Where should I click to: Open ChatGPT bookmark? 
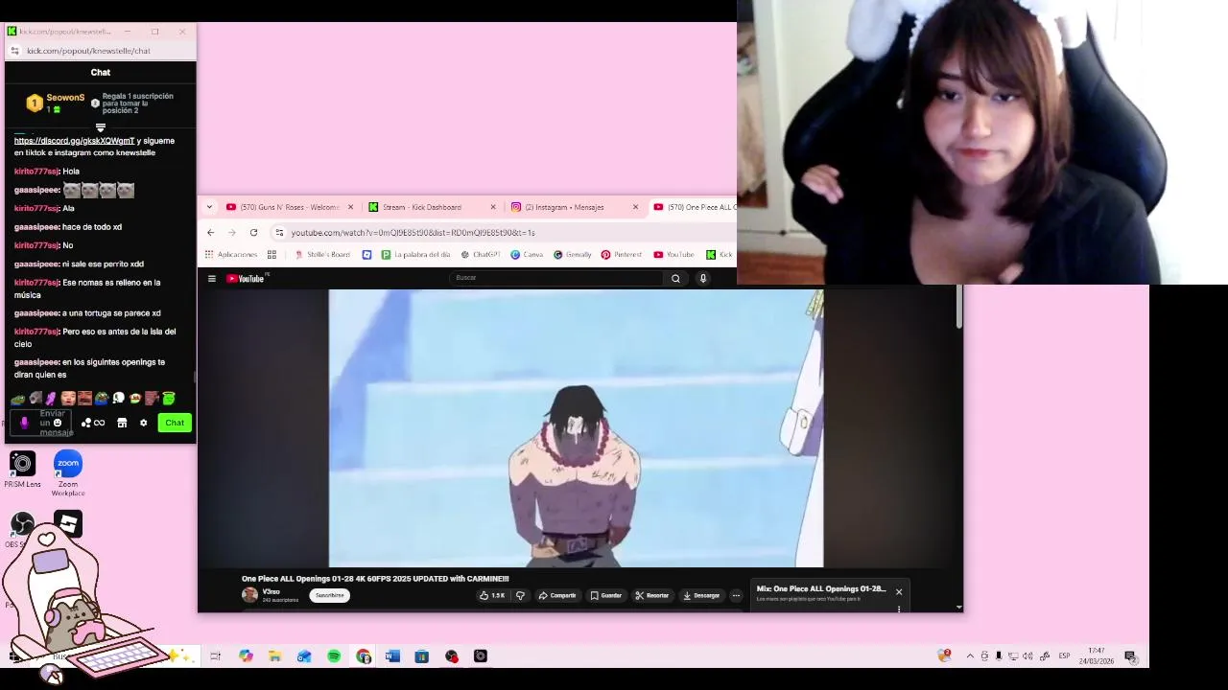pos(481,255)
